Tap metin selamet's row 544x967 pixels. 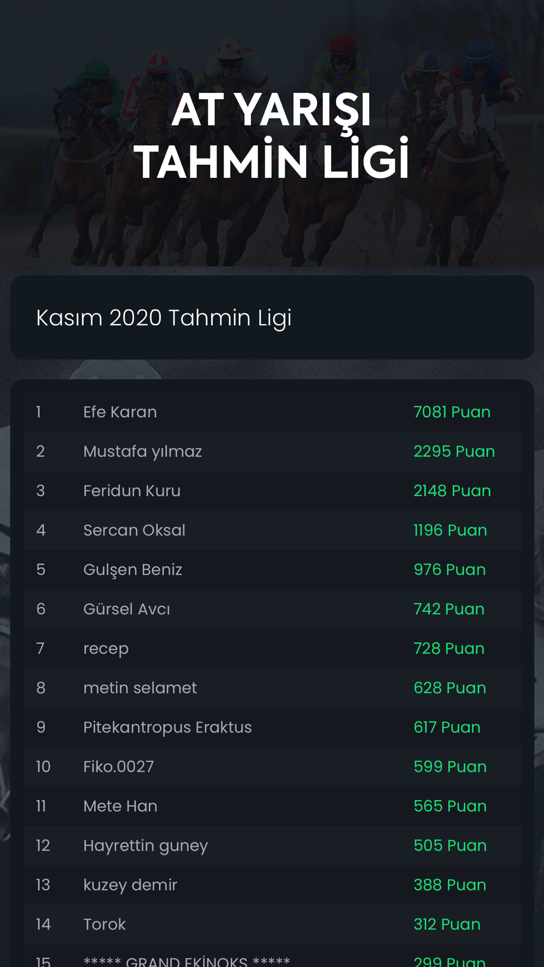coord(272,688)
